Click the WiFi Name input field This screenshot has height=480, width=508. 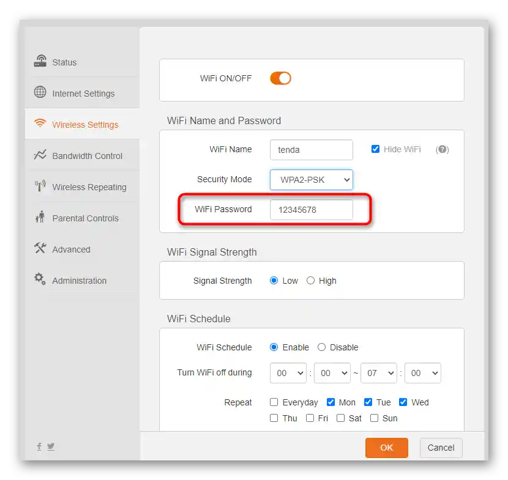click(x=312, y=150)
